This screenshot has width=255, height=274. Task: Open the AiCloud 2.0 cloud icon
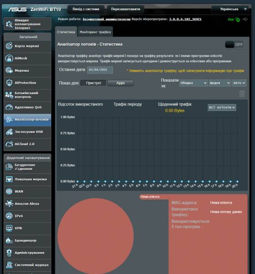tap(9, 144)
